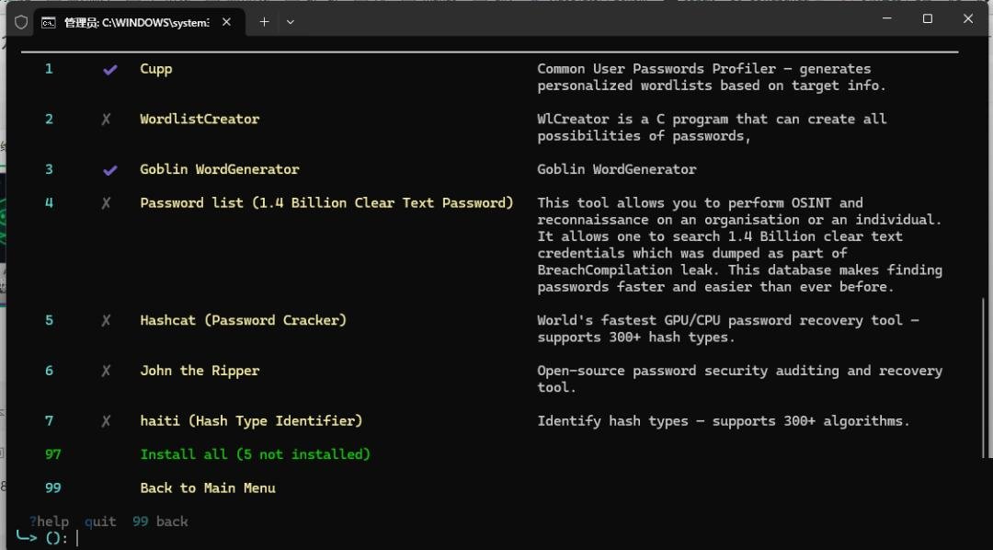Select the yellow Goblin WordGenerator tool name
The height and width of the screenshot is (550, 993).
tap(219, 169)
